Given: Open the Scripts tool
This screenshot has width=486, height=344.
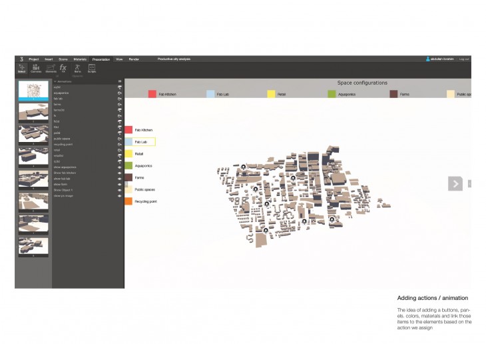Looking at the screenshot, I should pyautogui.click(x=92, y=68).
